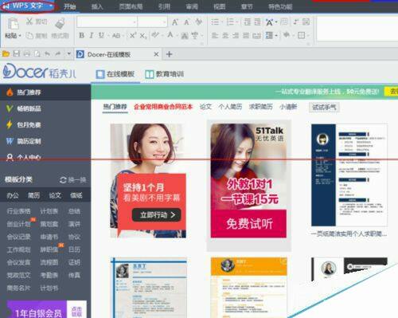Screen dimensions: 398x318
Task: Decrease paragraph indent
Action: click(x=248, y=22)
